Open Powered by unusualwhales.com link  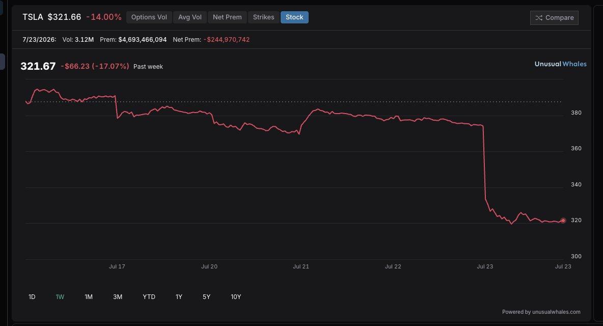coord(541,312)
